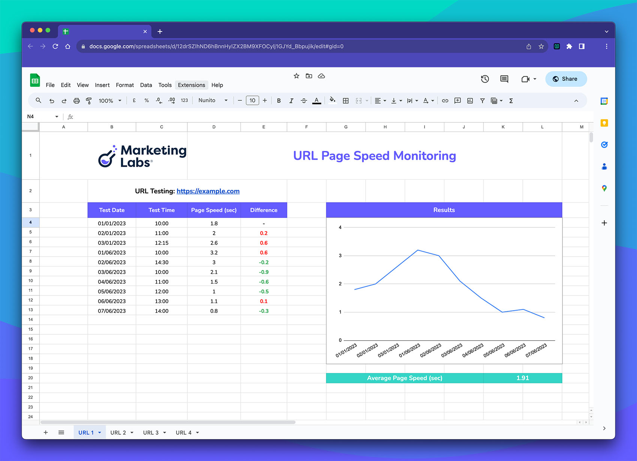This screenshot has width=637, height=461.
Task: Open the Functions (sigma) menu
Action: (511, 100)
